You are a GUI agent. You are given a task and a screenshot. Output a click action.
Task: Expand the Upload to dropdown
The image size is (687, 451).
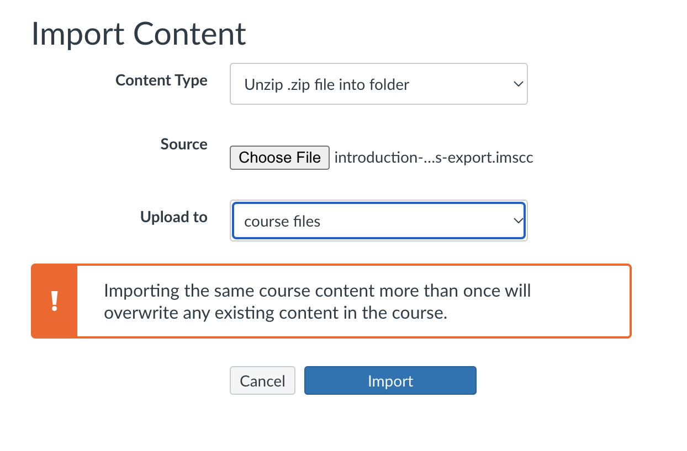click(378, 221)
